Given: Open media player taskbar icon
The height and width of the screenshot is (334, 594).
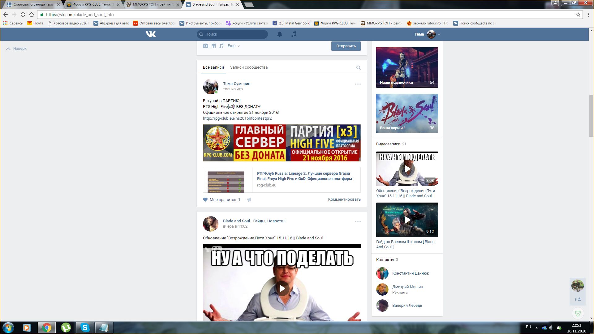Looking at the screenshot, I should coord(27,328).
